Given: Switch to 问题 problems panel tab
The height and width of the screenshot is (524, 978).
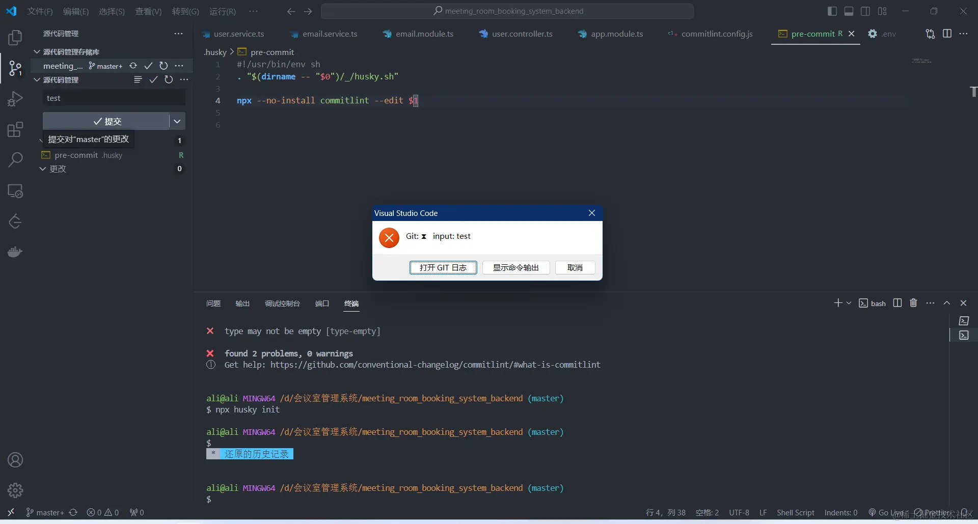Looking at the screenshot, I should (213, 304).
